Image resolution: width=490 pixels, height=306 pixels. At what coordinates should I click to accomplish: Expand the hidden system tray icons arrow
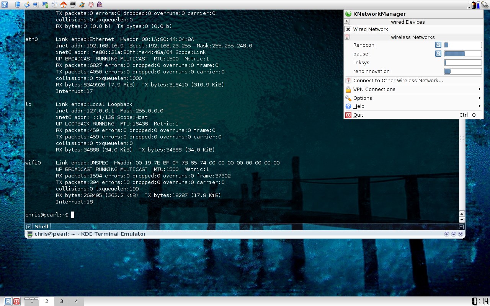[x=469, y=7]
